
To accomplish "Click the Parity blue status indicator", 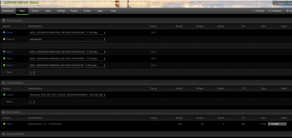I will [x=4, y=32].
